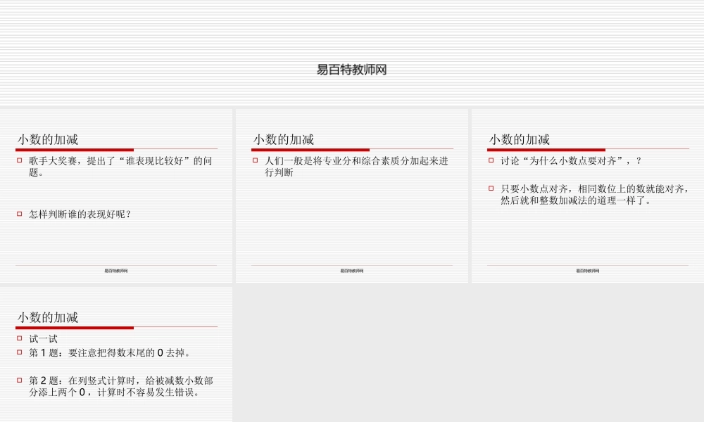Viewport: 704px width, 422px height.
Task: Click the bullet 试一试
Action: (x=43, y=338)
